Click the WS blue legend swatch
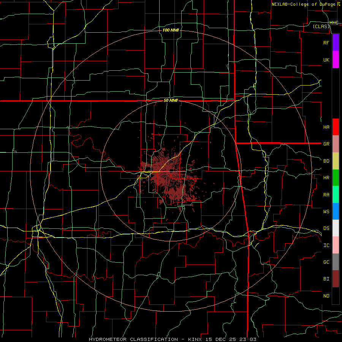Image resolution: width=342 pixels, height=342 pixels. click(336, 211)
